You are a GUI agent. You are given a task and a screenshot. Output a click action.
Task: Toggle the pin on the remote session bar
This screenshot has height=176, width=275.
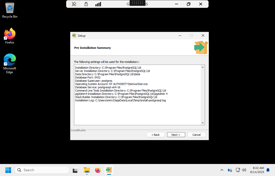pyautogui.click(x=74, y=4)
